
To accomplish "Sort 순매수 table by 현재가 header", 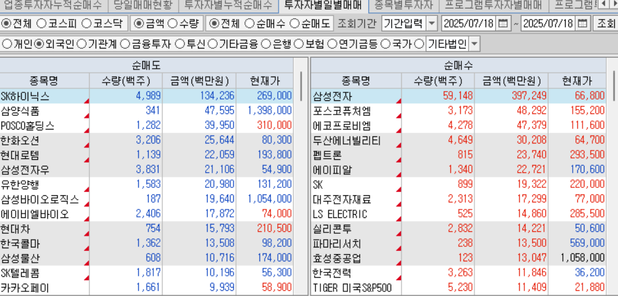I will (577, 81).
